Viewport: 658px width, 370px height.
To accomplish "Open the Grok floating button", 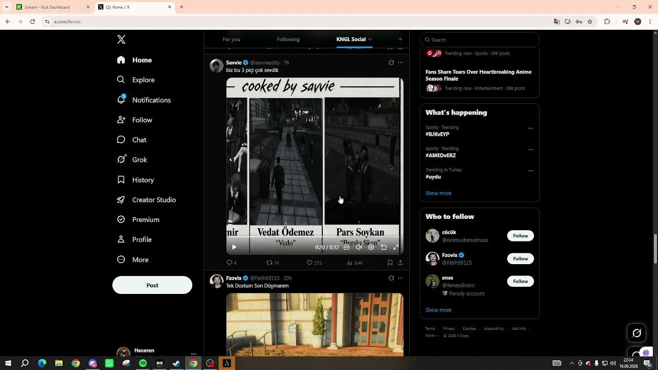I will tap(637, 333).
